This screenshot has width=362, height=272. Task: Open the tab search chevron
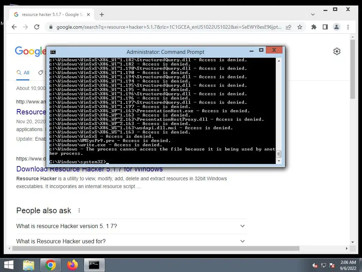pyautogui.click(x=313, y=15)
